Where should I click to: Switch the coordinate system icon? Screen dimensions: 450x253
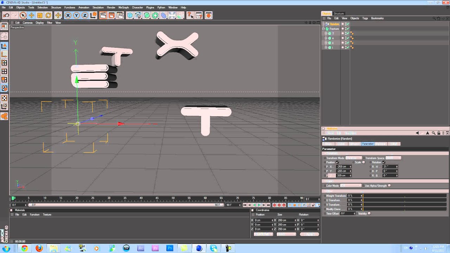point(93,15)
